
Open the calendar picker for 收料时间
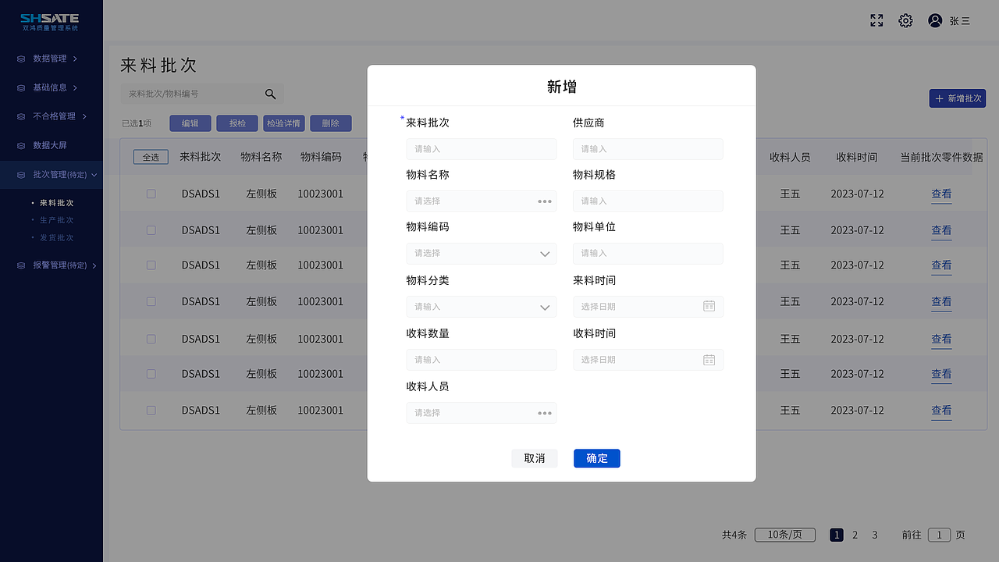(709, 359)
